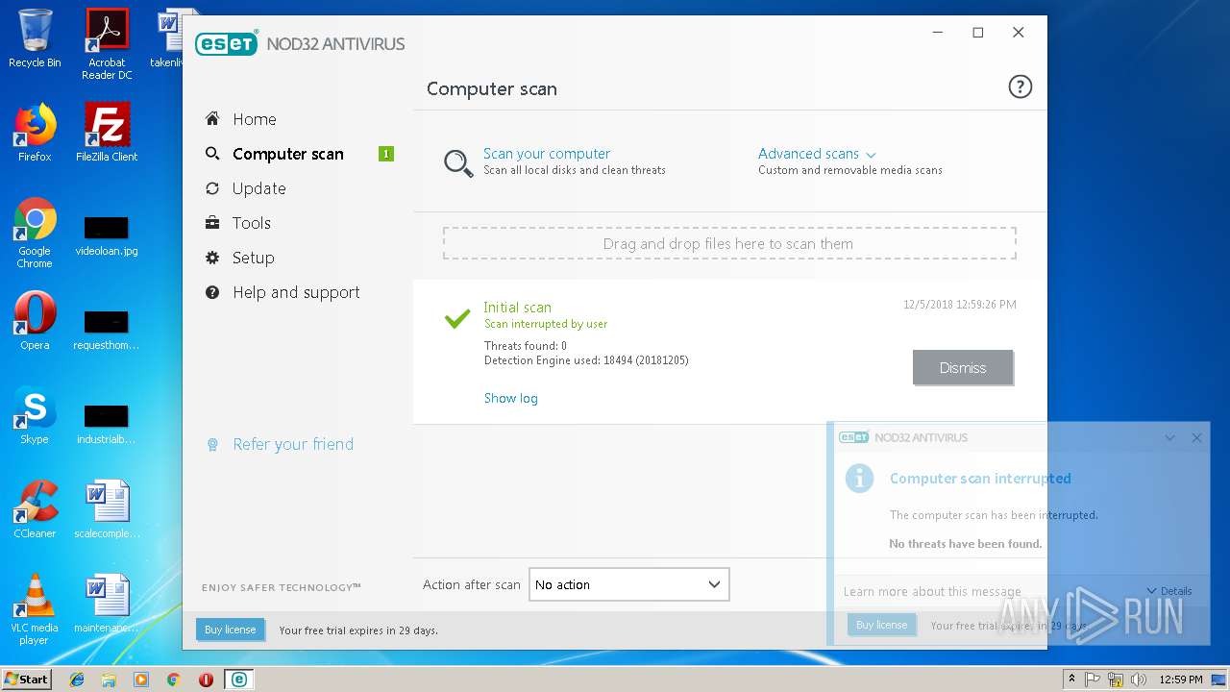This screenshot has height=692, width=1230.
Task: Open the Skype desktop shortcut
Action: (x=35, y=415)
